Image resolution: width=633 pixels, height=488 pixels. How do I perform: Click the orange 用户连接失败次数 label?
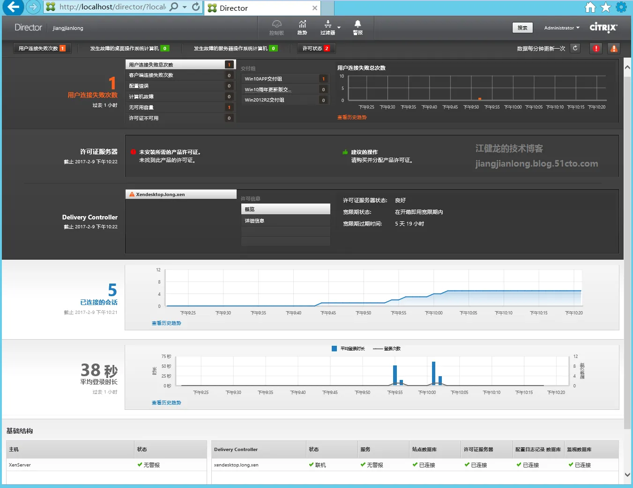(x=92, y=95)
